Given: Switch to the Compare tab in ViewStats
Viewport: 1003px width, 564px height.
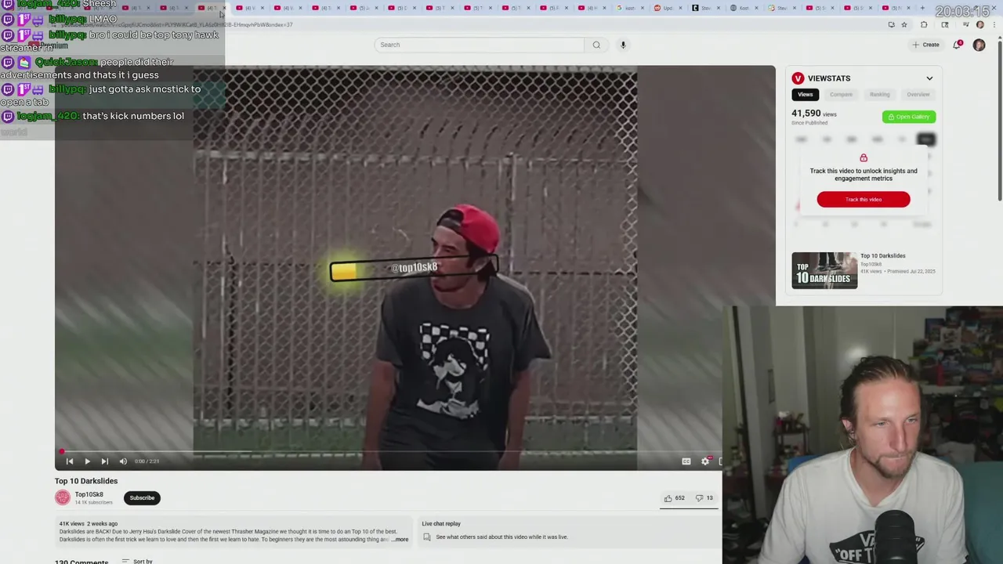Looking at the screenshot, I should [x=841, y=95].
